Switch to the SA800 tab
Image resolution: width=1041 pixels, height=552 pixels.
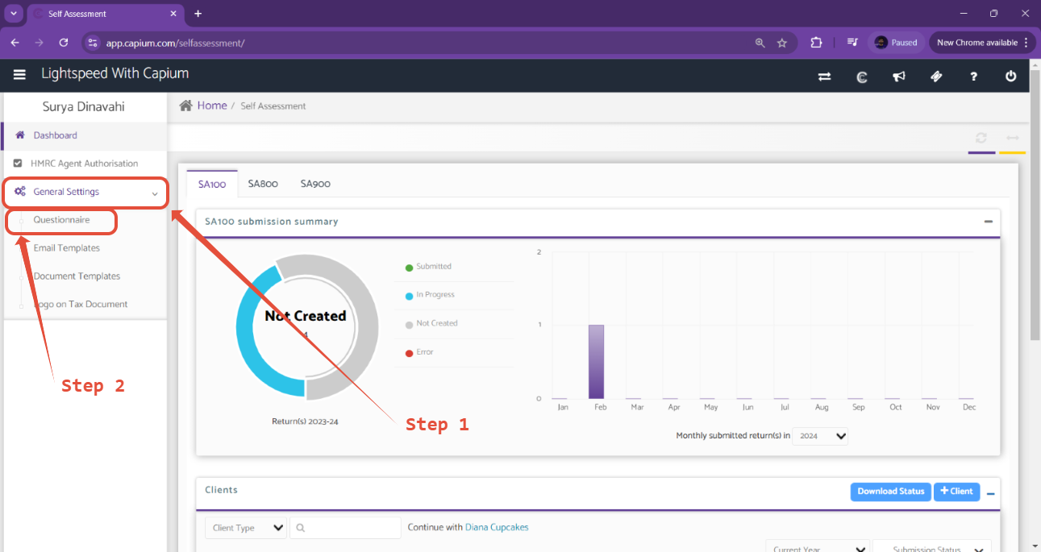pyautogui.click(x=263, y=184)
